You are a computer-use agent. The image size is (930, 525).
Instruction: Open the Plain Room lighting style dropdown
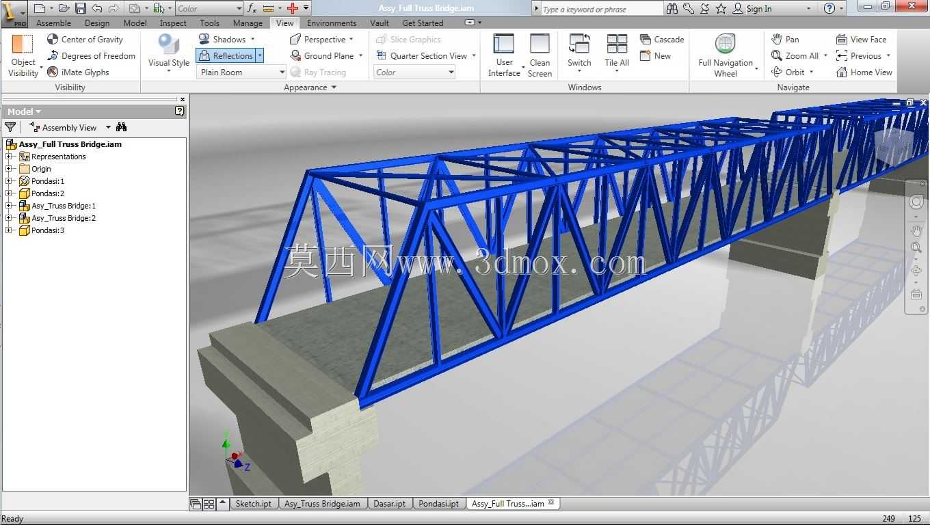pyautogui.click(x=241, y=72)
